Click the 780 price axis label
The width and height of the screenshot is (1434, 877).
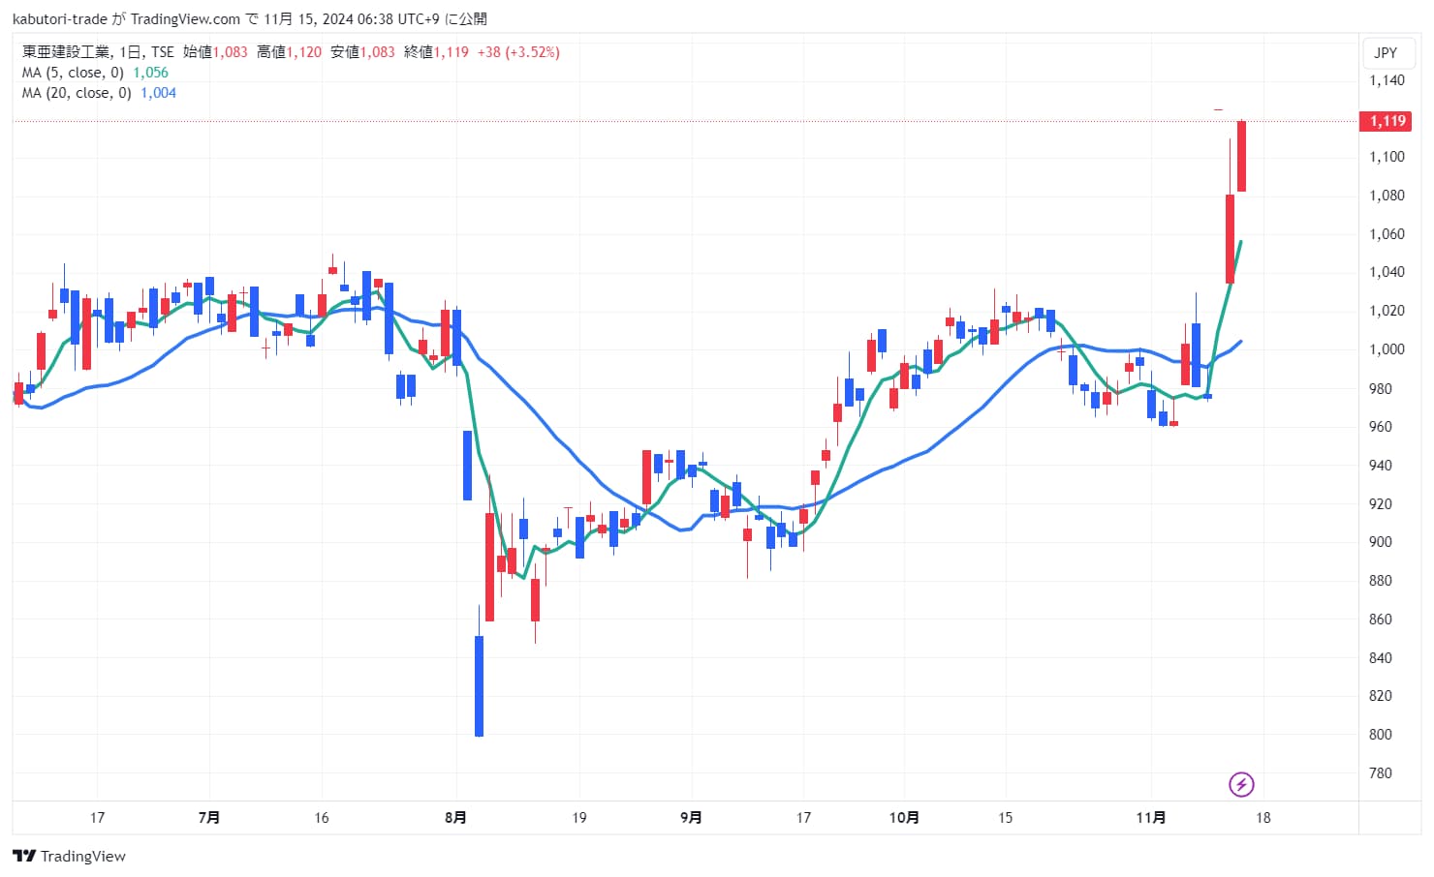1380,773
